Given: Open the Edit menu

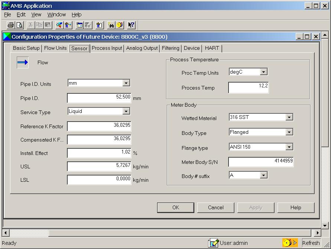Looking at the screenshot, I should click(21, 14).
